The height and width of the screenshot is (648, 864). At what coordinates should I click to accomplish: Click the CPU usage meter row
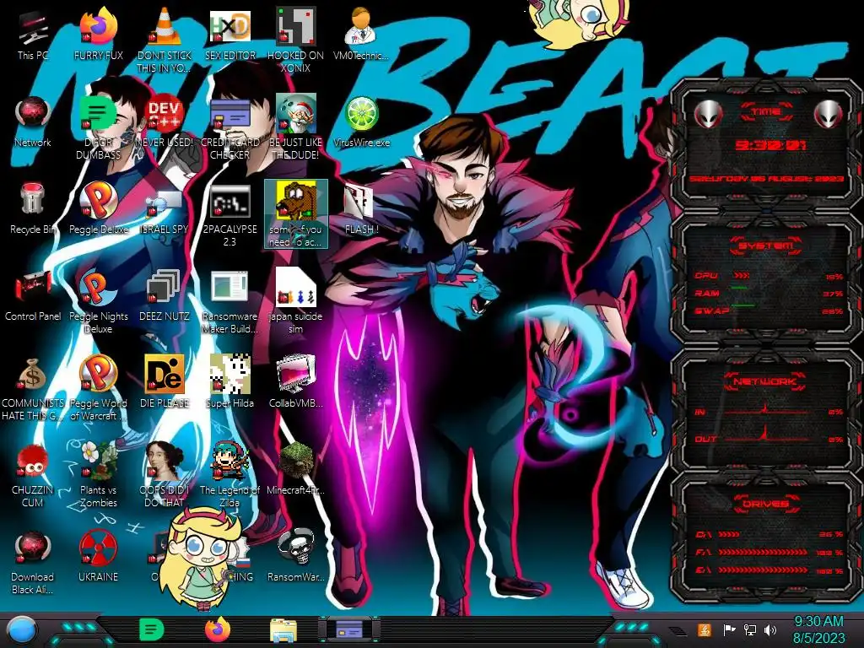[x=768, y=276]
